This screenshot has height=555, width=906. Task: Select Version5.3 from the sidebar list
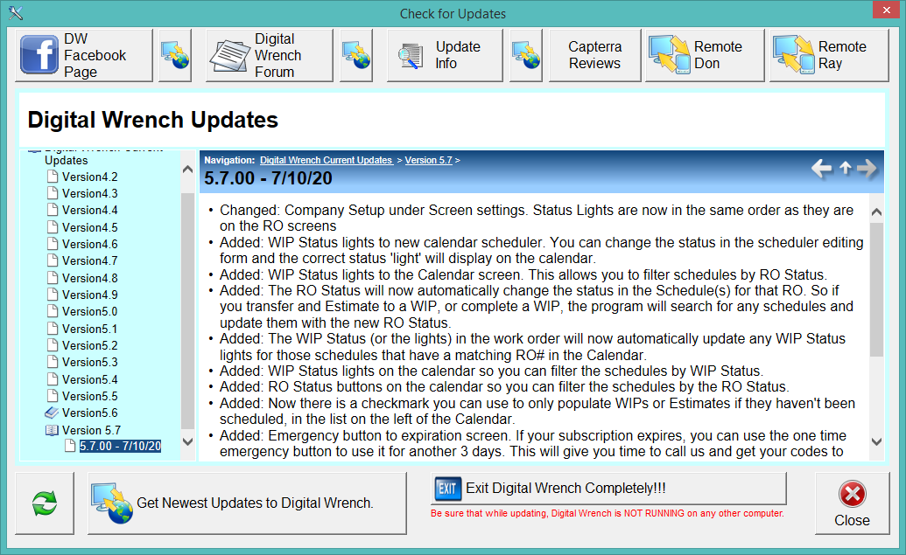point(88,362)
